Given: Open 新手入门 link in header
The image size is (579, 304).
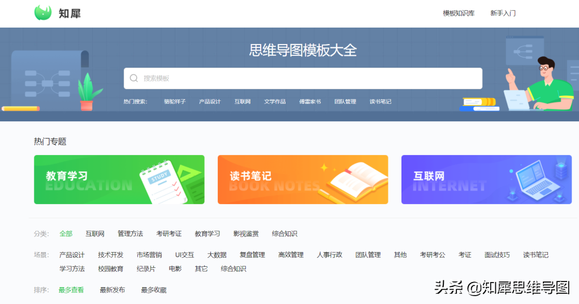Looking at the screenshot, I should [x=503, y=14].
